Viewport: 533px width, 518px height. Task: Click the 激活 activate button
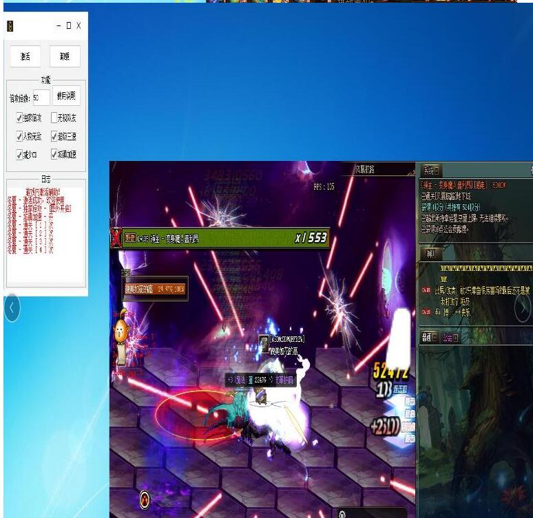pyautogui.click(x=25, y=56)
